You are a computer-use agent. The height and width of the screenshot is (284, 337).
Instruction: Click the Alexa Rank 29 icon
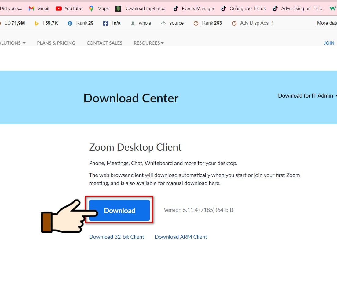(70, 23)
